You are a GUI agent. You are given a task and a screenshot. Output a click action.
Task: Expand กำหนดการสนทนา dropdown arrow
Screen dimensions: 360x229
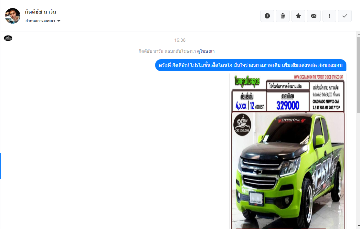[59, 21]
